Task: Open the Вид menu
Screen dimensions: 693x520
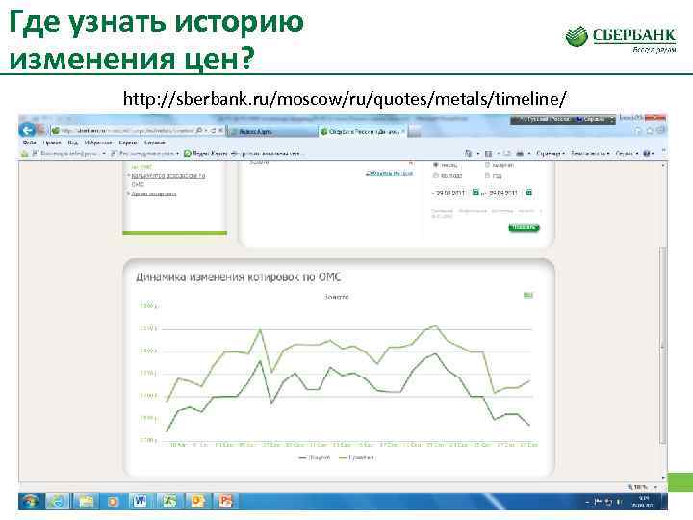Action: coord(72,143)
